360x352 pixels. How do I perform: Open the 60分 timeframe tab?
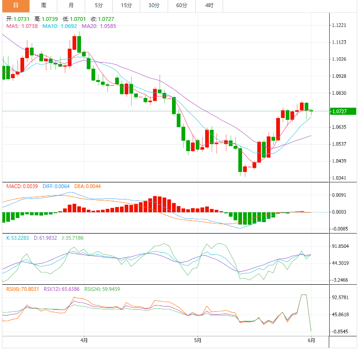(181, 6)
